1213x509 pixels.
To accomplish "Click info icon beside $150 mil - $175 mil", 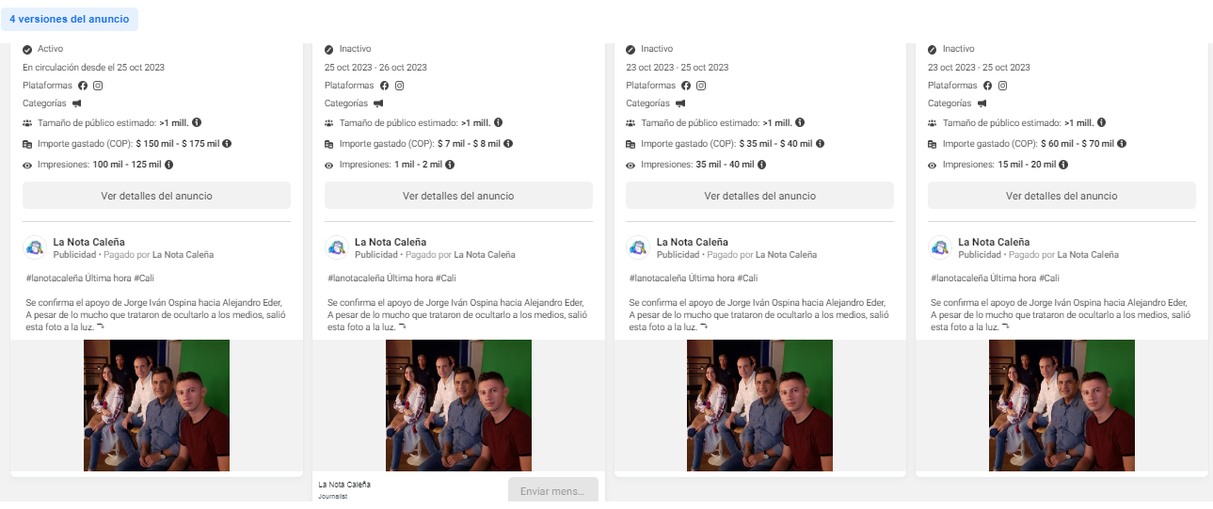I will pos(227,143).
